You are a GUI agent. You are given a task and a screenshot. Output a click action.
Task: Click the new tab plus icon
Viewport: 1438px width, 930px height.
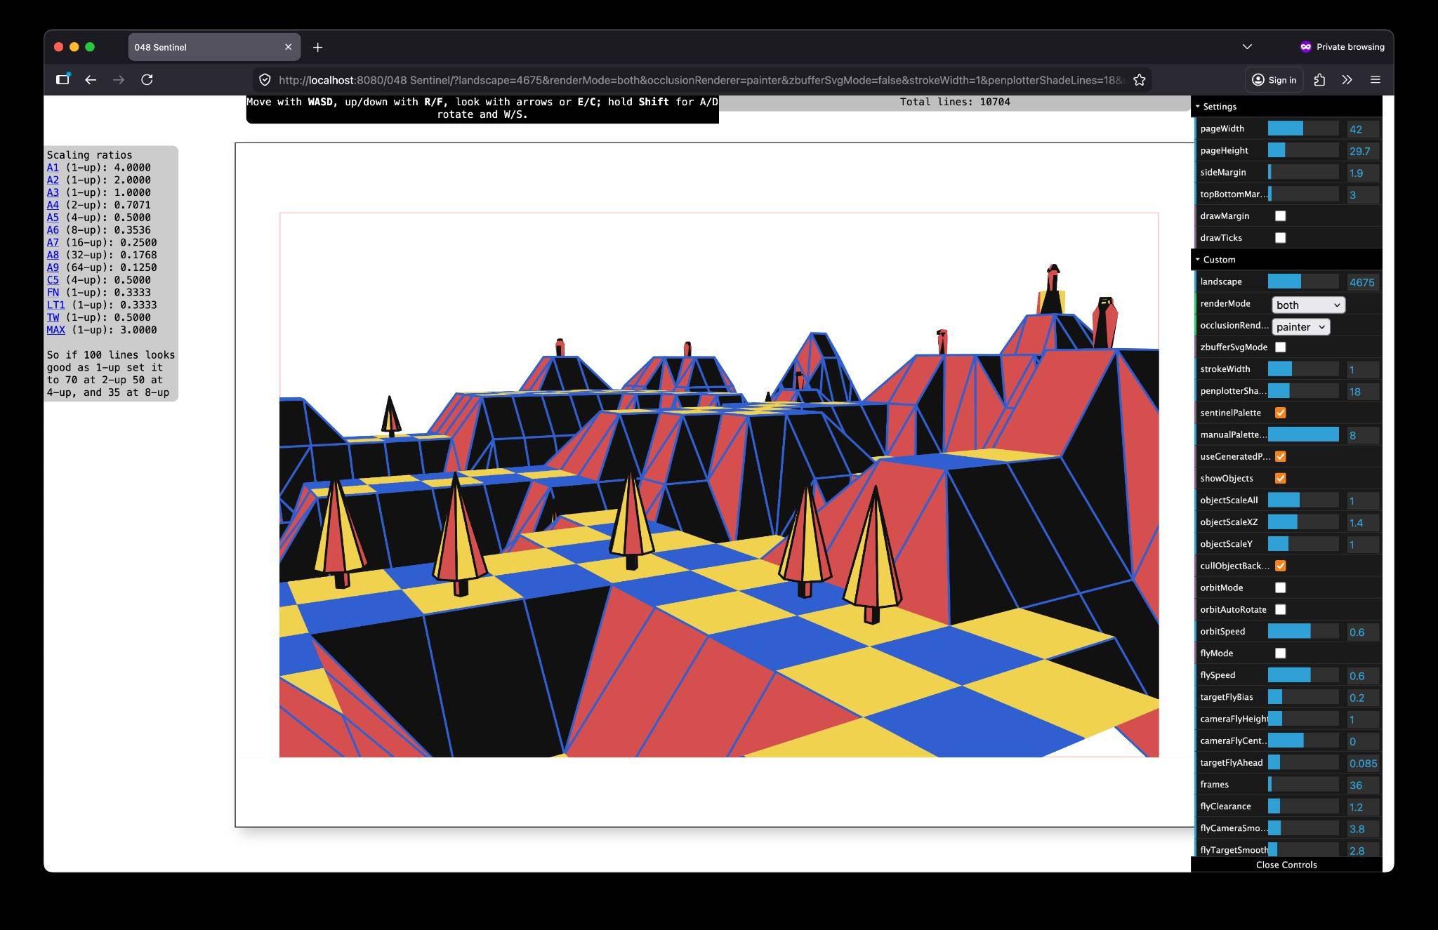[x=317, y=47]
